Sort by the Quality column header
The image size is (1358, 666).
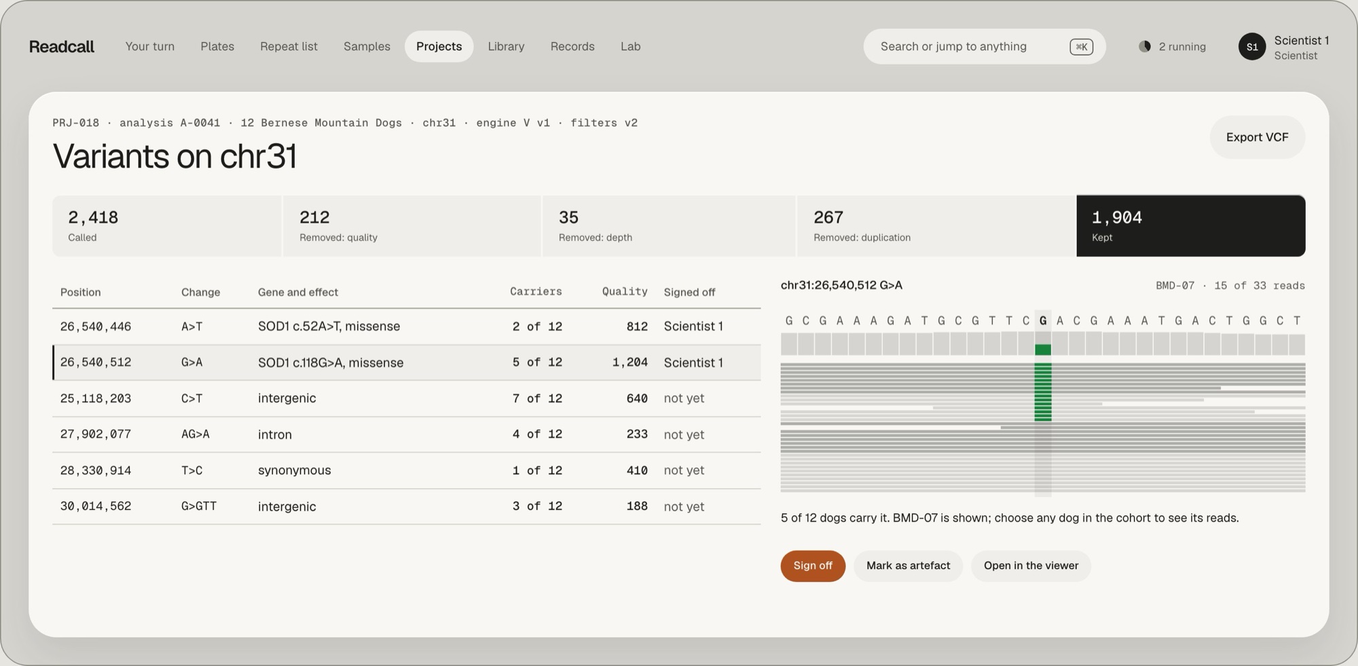click(624, 291)
